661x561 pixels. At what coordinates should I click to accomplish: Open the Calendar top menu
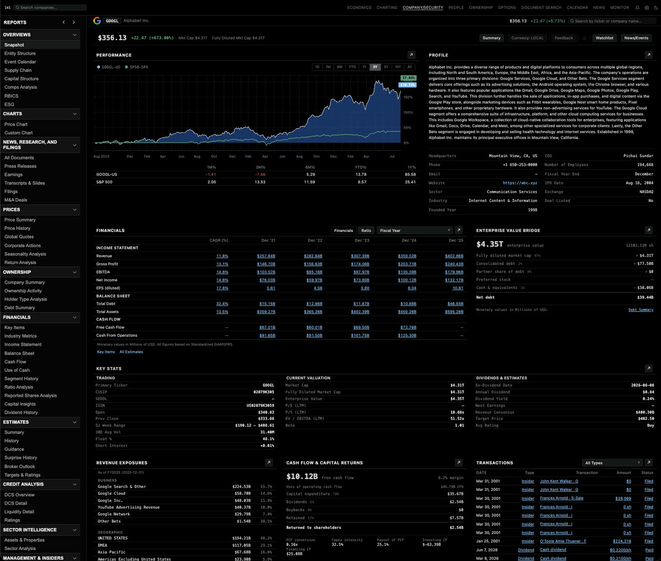coord(577,7)
